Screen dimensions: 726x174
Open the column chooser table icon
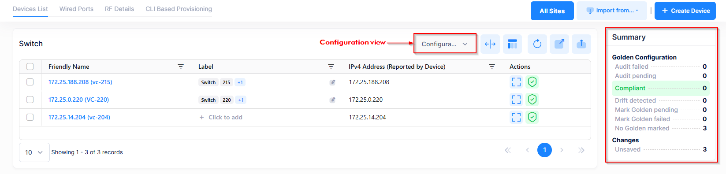point(512,44)
